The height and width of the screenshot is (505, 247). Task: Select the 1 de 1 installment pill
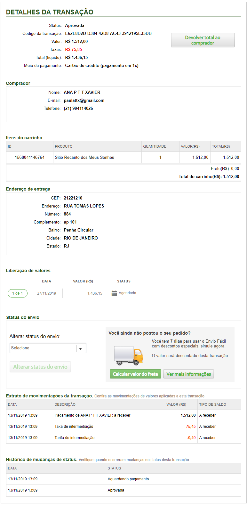click(x=18, y=293)
